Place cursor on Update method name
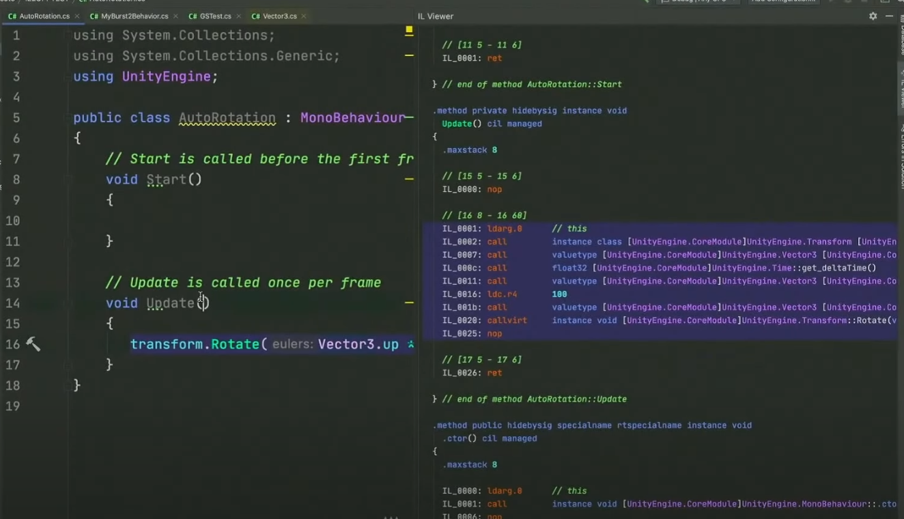 click(x=171, y=303)
